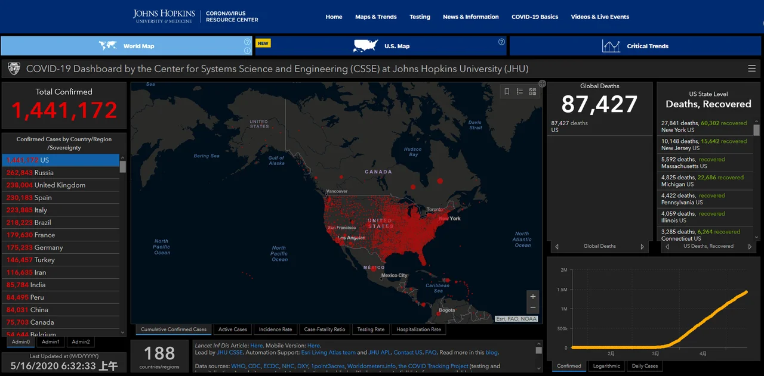Open the COVID-19 Basics menu
The height and width of the screenshot is (376, 764).
pyautogui.click(x=535, y=17)
